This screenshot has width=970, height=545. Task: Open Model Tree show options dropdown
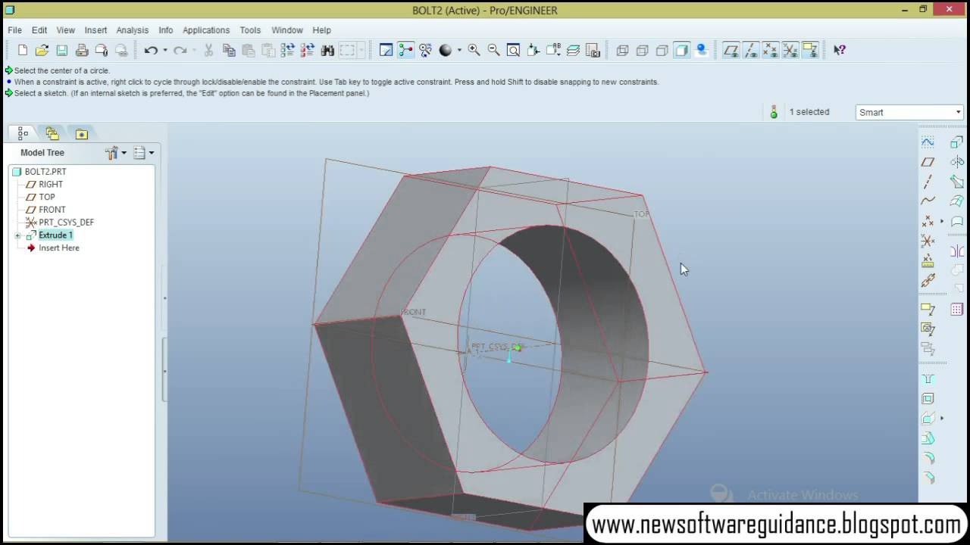tap(143, 153)
